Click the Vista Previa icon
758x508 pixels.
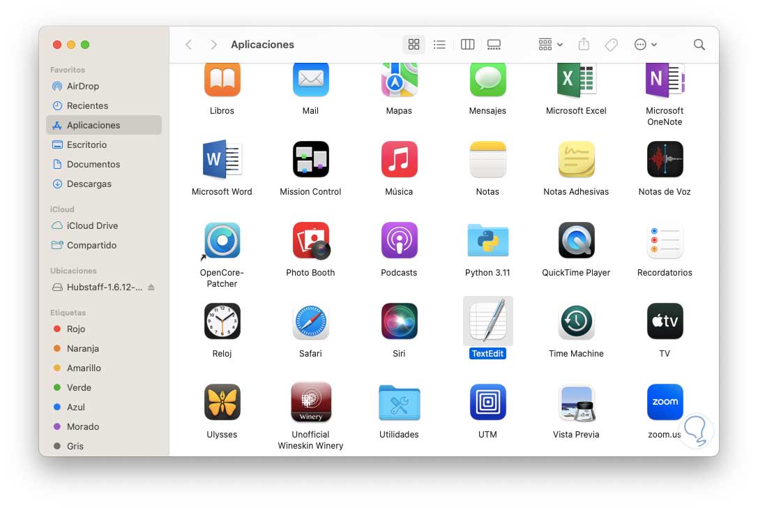(576, 403)
